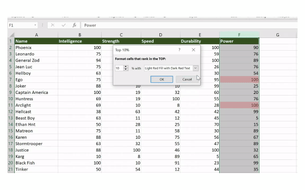Click Black Fish Speed value 91
The height and width of the screenshot is (190, 305).
click(160, 163)
